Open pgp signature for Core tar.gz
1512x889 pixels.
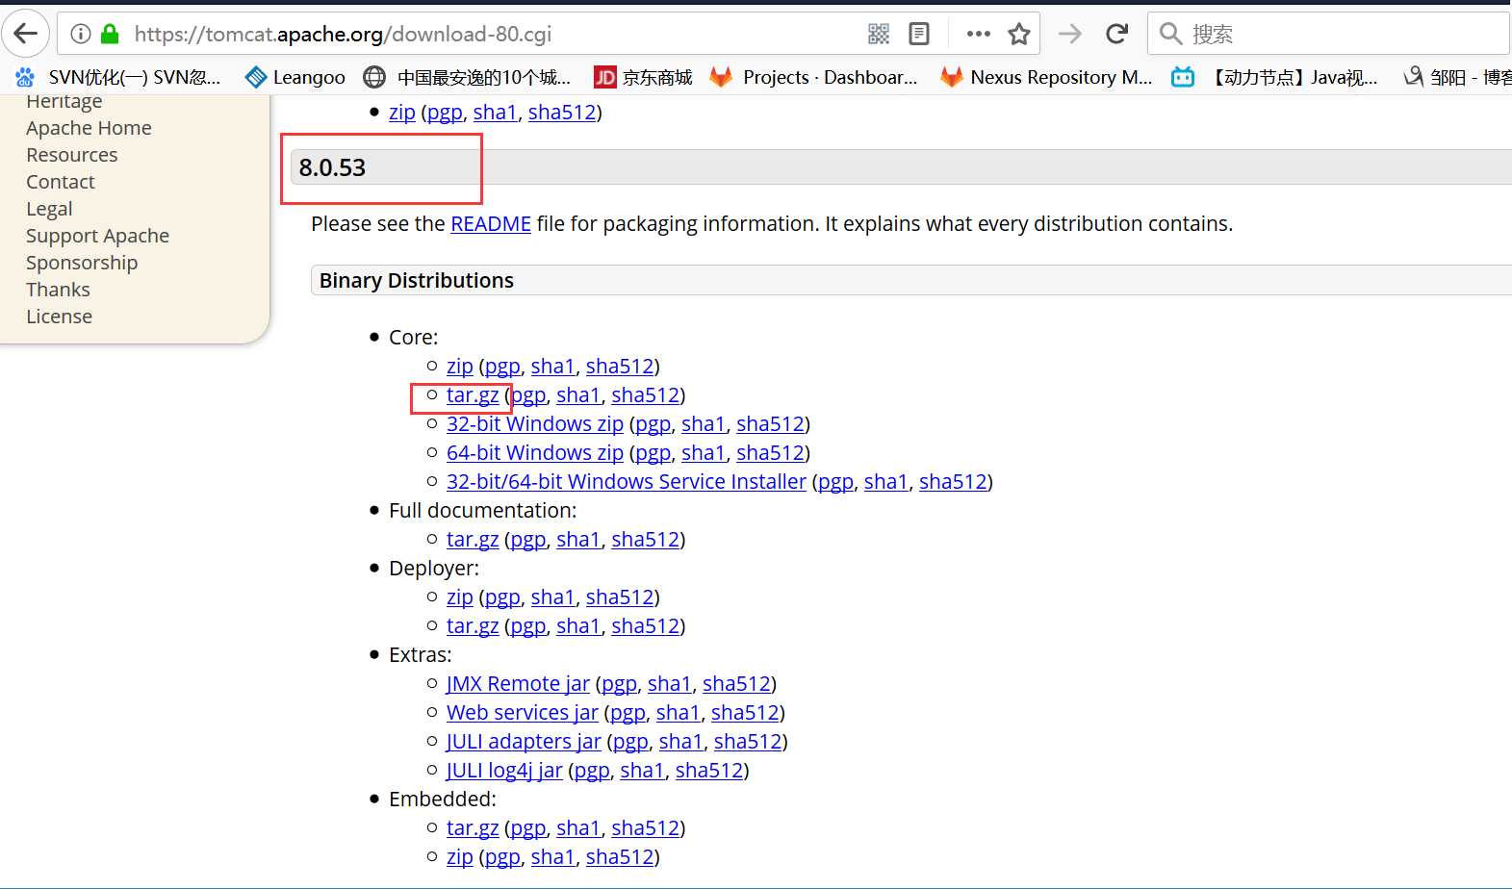[528, 395]
